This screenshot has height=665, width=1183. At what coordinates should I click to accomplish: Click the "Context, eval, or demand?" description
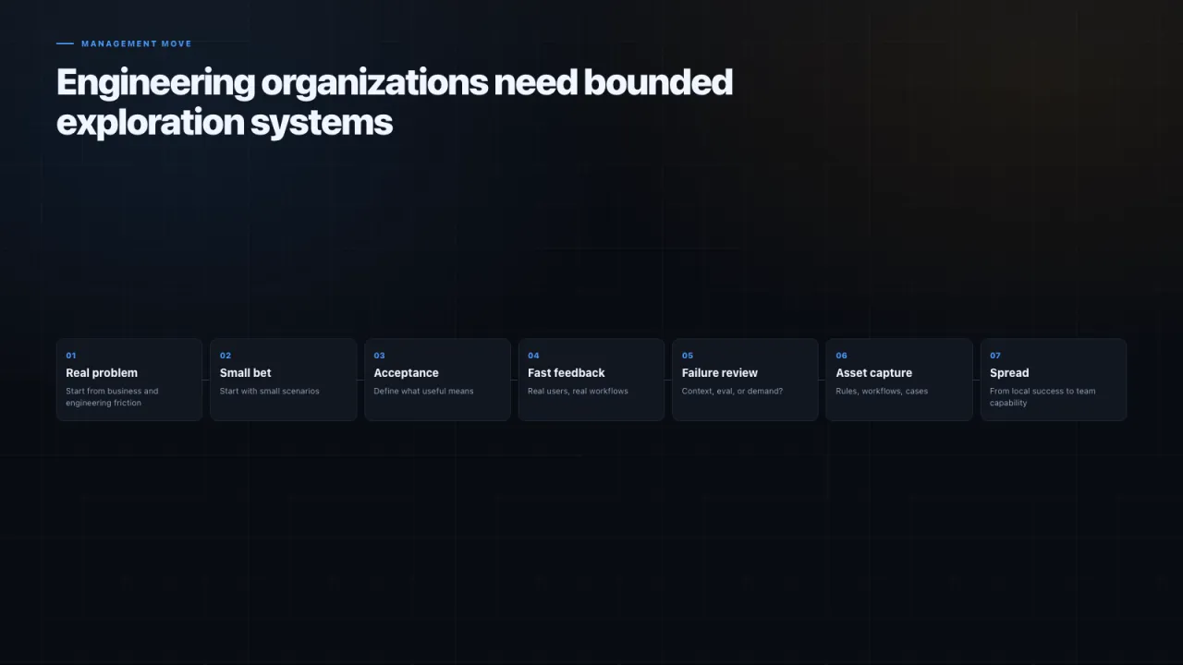732,392
